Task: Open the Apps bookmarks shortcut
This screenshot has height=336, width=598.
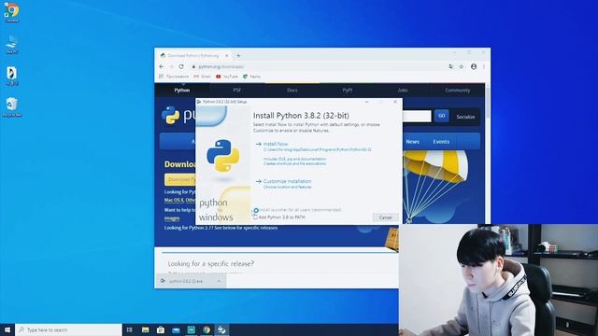Action: tap(174, 77)
